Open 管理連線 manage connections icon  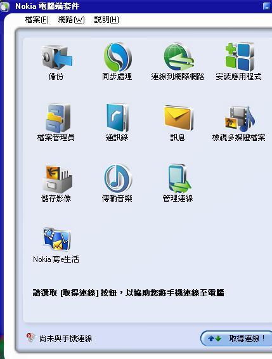(x=179, y=179)
